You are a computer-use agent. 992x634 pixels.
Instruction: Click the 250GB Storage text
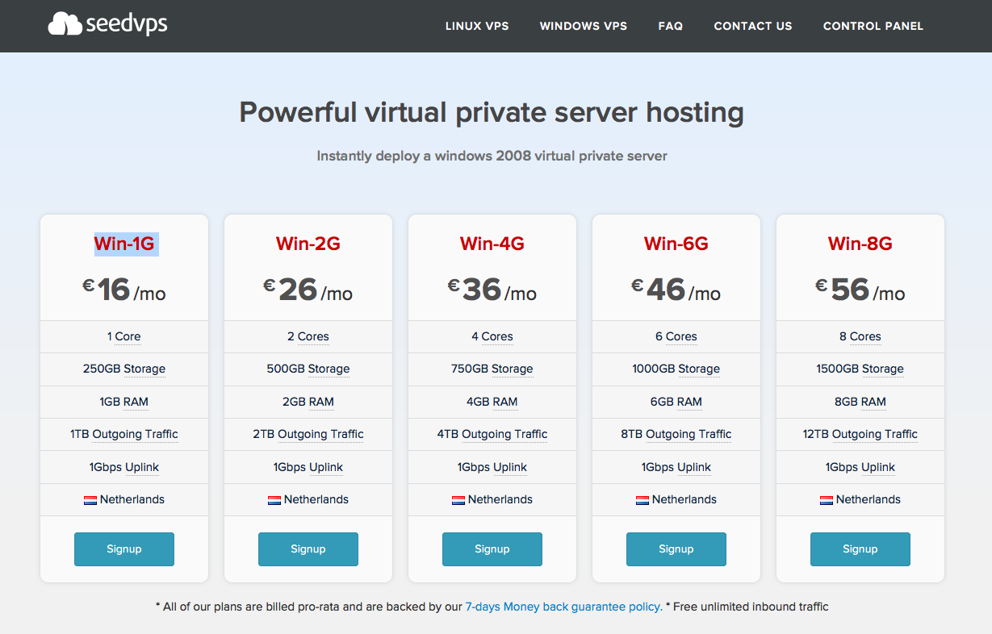(x=124, y=369)
